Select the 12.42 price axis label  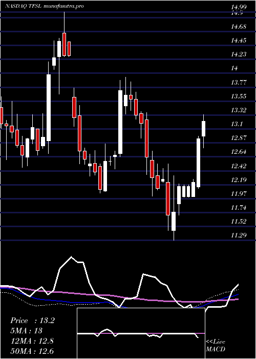pos(239,166)
